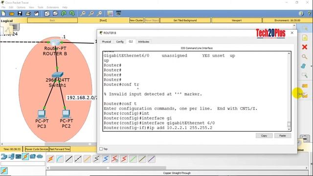Select the Connections lightning category icon
Viewport: 313px width, 176px height.
pyautogui.click(x=25, y=156)
